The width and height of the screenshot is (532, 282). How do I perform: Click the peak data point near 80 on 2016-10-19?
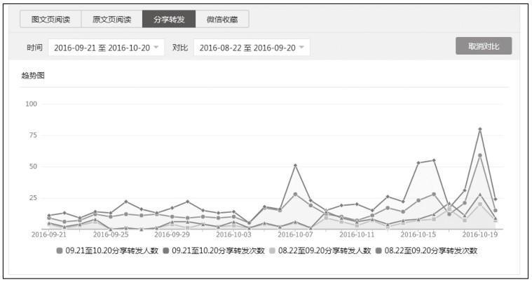(479, 129)
